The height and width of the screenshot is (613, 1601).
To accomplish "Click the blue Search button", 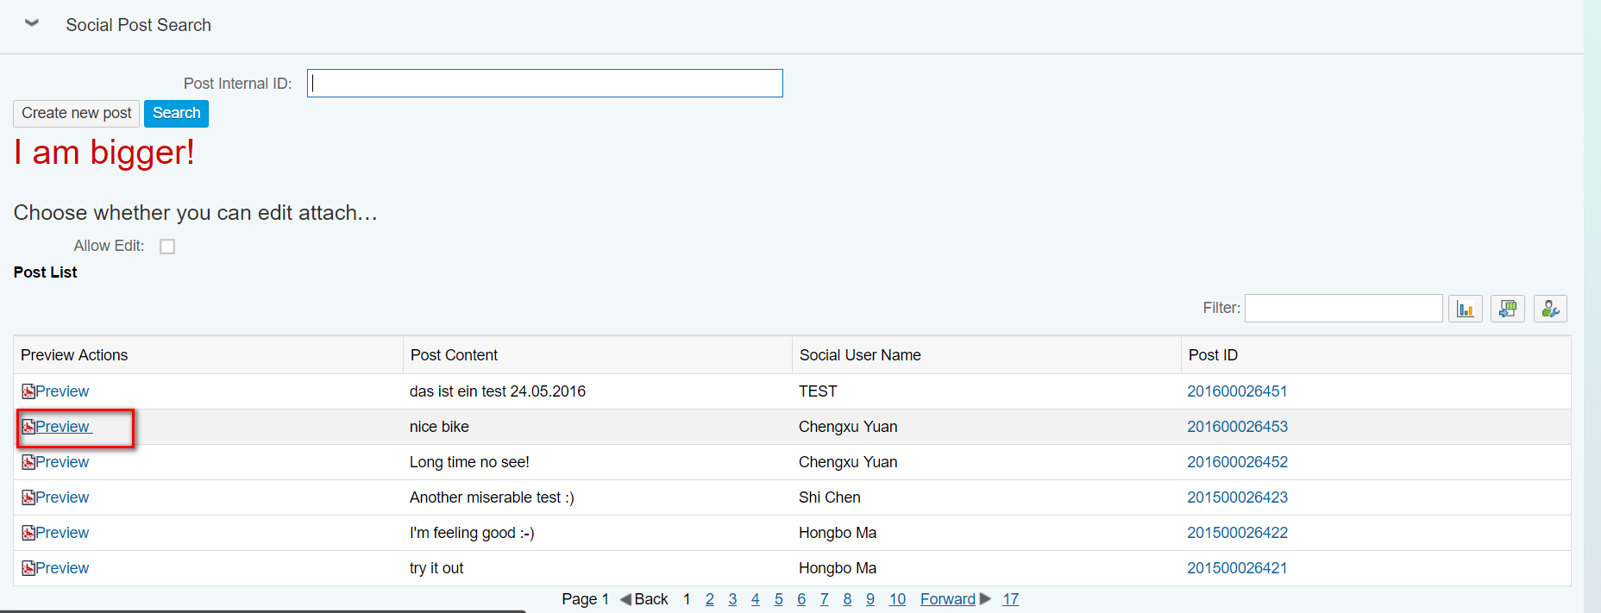I will [176, 113].
